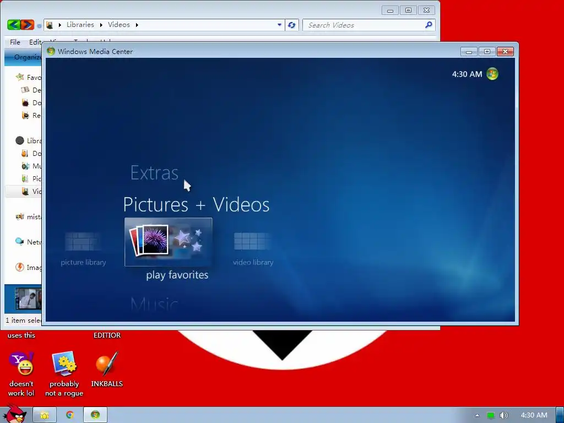
Task: Click the green Media Center logo button
Action: pos(492,74)
